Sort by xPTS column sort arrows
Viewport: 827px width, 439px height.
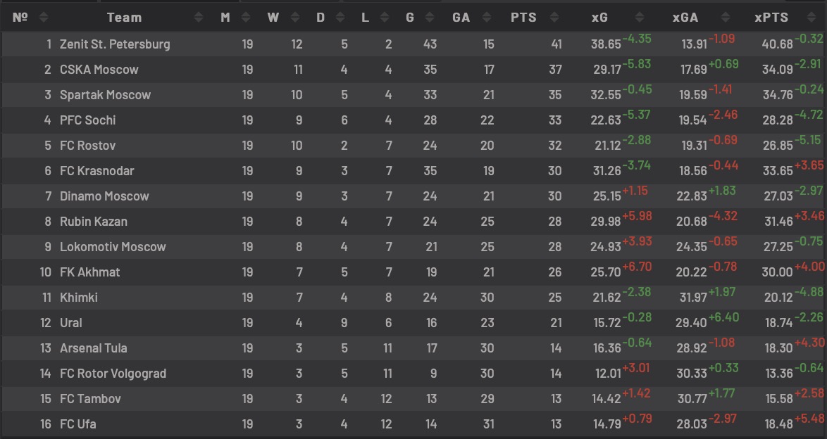coord(812,18)
